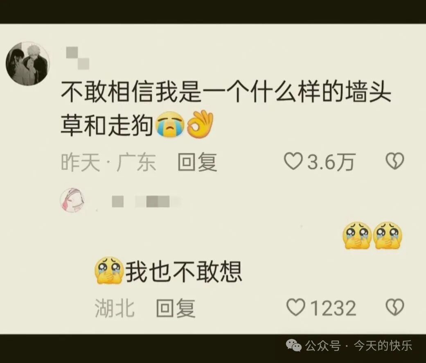Like the Guangdong comment with 3.6万 likes
This screenshot has width=426, height=363.
(x=293, y=161)
